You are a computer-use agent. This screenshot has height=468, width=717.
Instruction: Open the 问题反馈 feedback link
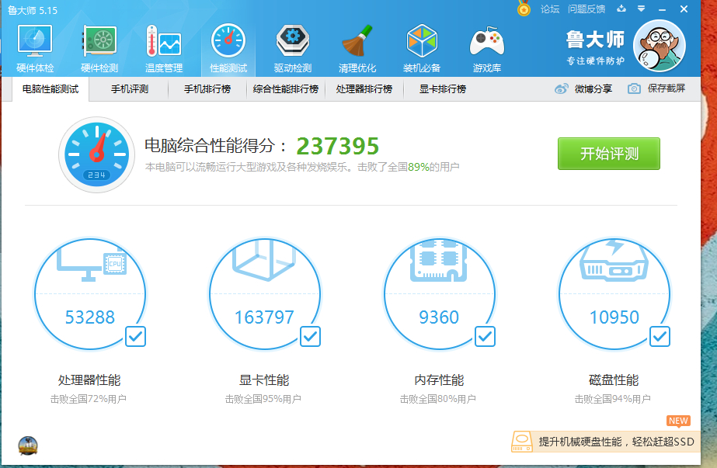586,9
